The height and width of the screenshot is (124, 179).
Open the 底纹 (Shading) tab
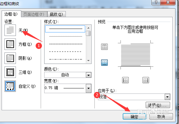tap(56, 14)
